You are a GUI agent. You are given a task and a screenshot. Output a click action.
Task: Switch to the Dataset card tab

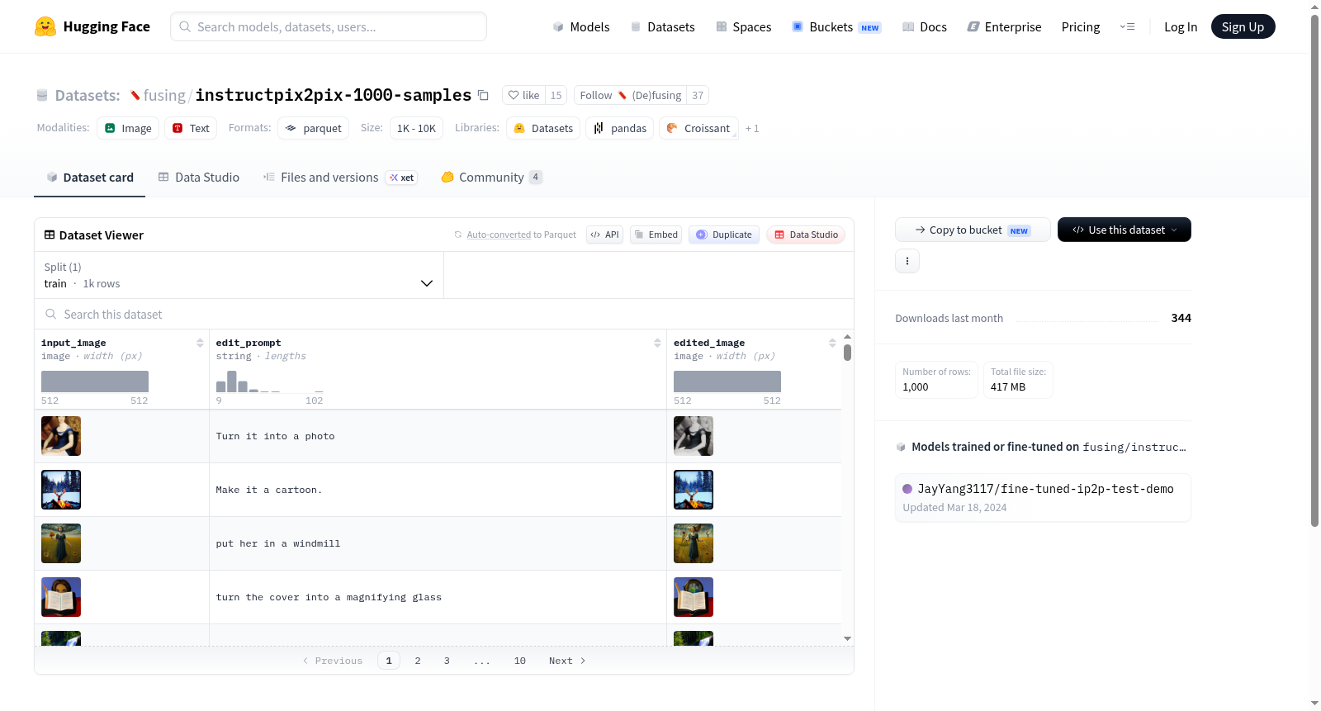pyautogui.click(x=90, y=177)
